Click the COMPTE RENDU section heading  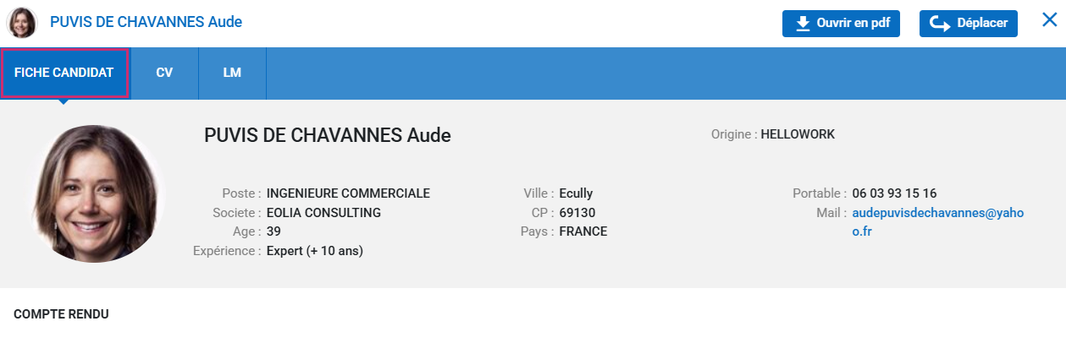tap(61, 314)
